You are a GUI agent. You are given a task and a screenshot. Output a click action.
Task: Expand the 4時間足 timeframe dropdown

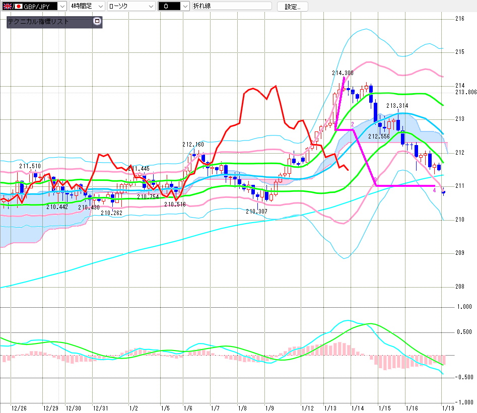(100, 6)
